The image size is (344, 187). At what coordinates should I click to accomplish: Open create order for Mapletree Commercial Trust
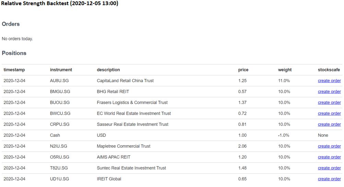[x=329, y=146]
